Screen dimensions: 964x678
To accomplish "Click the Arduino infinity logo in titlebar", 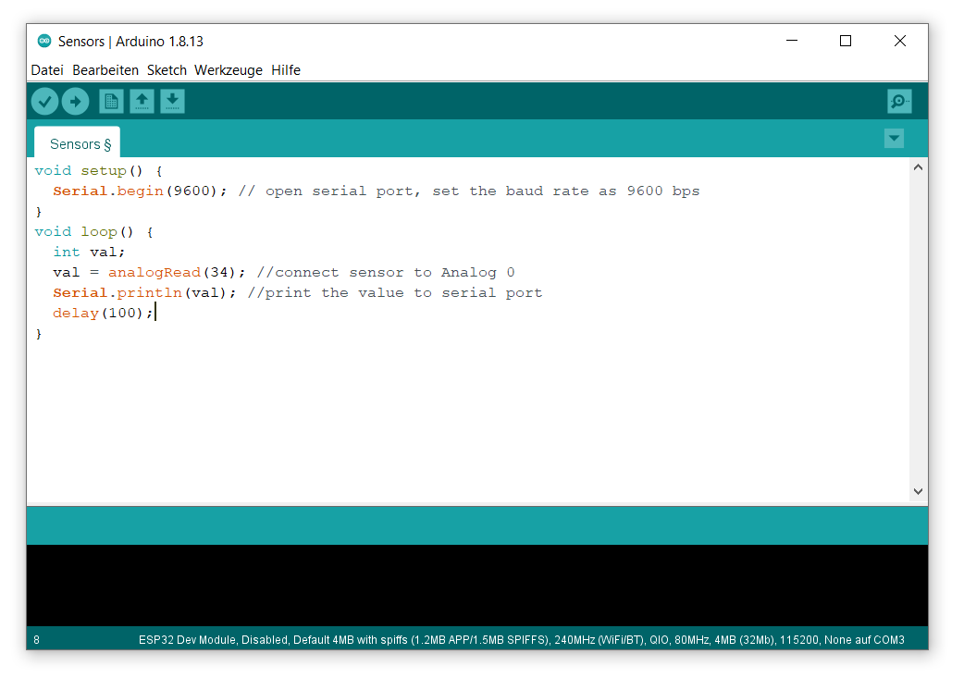I will (x=43, y=41).
